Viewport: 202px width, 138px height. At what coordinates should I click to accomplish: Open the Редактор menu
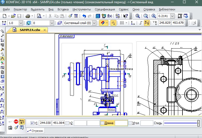click(20, 9)
